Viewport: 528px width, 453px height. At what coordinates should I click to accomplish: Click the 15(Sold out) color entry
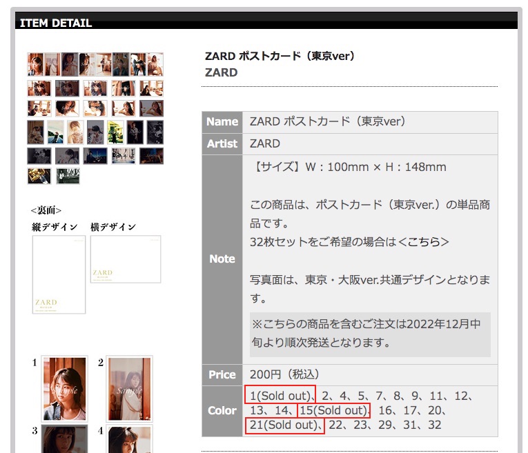pyautogui.click(x=334, y=410)
